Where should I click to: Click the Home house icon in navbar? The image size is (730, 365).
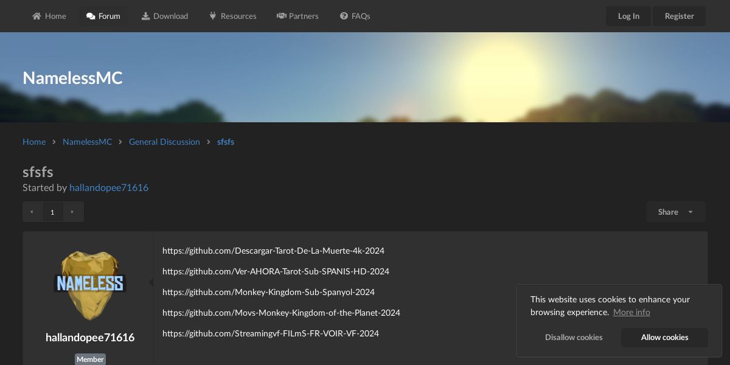point(37,16)
